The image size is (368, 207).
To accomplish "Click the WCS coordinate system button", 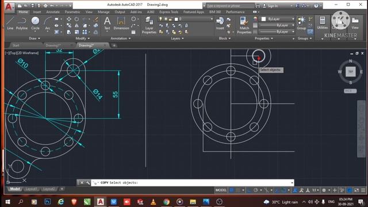I will pos(350,91).
